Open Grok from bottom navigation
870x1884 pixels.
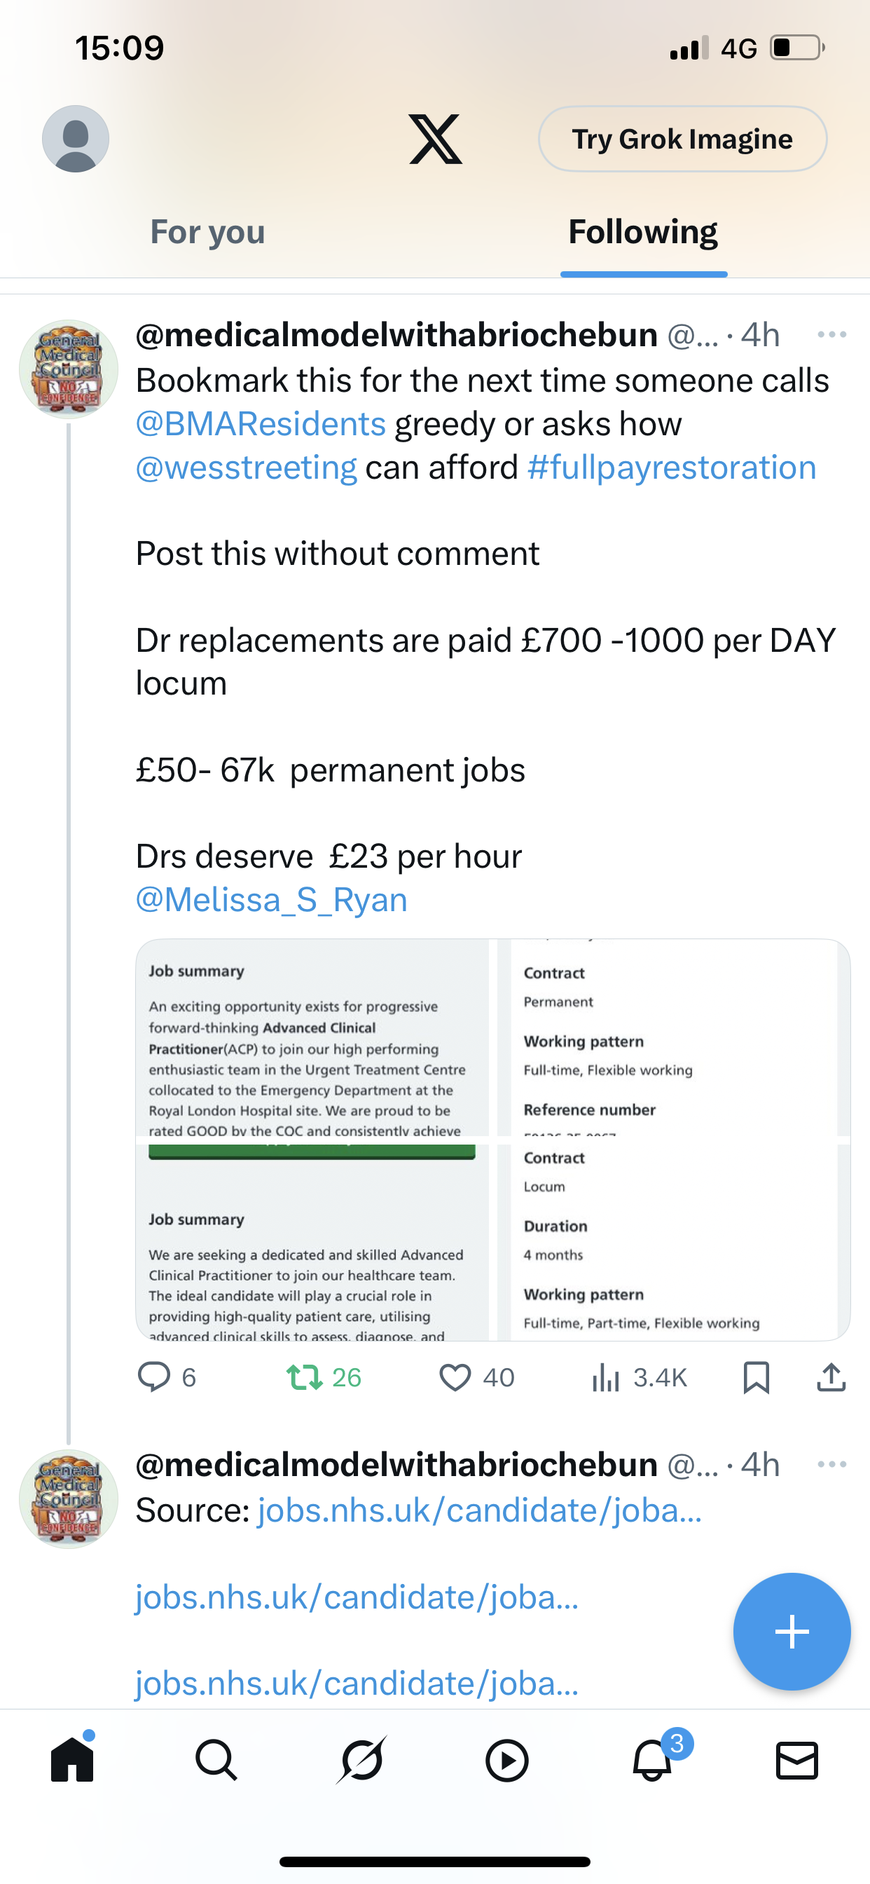362,1760
